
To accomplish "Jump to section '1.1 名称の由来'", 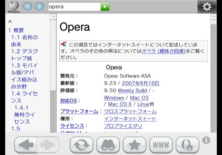I will pyautogui.click(x=24, y=41).
